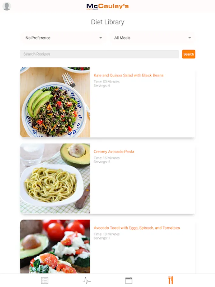Click the arrow beside All Meals

(190, 38)
